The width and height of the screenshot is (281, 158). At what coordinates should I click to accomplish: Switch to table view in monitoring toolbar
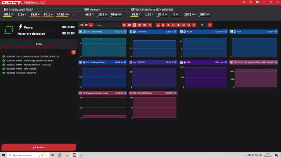coord(86,25)
